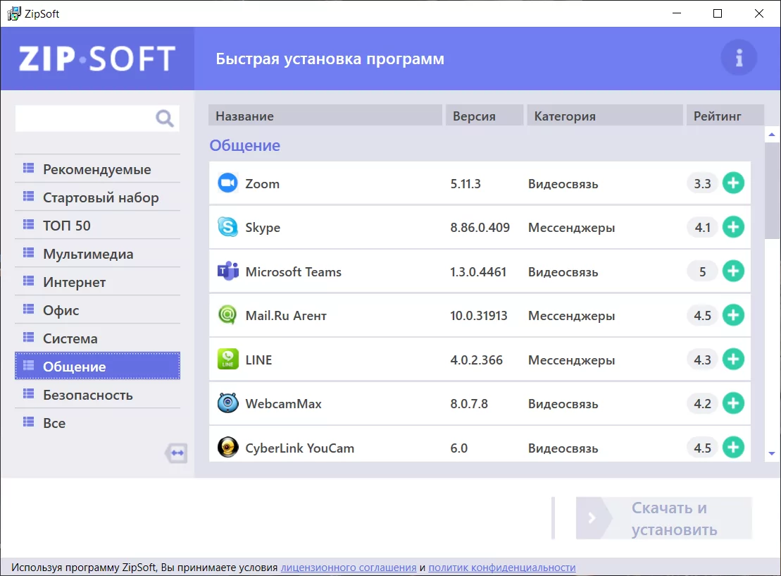Click the list icon beside Безопасность
Viewport: 781px width, 576px height.
pyautogui.click(x=28, y=394)
